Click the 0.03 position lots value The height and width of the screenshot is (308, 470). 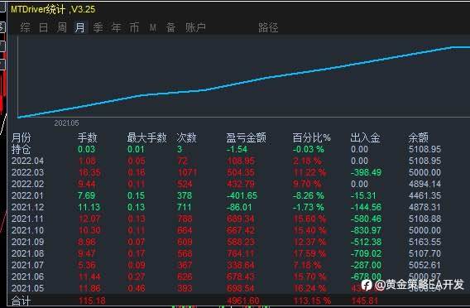(86, 149)
